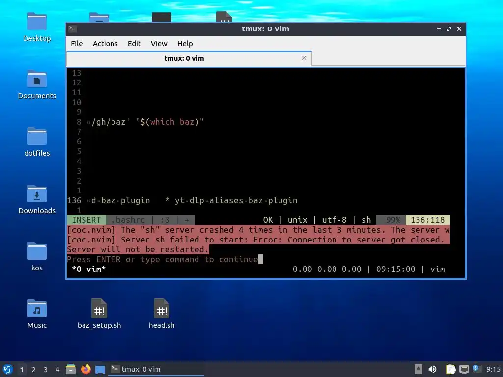The height and width of the screenshot is (377, 503).
Task: Click the INSERT mode indicator in statusline
Action: 86,220
